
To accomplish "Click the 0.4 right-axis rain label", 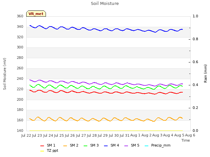I will [195, 85].
